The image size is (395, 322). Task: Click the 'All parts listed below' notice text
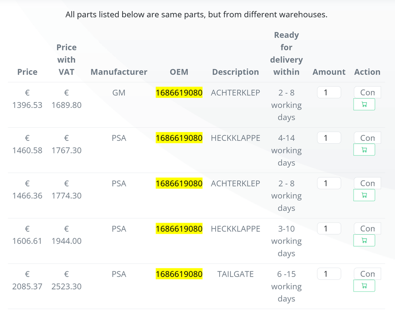(196, 14)
